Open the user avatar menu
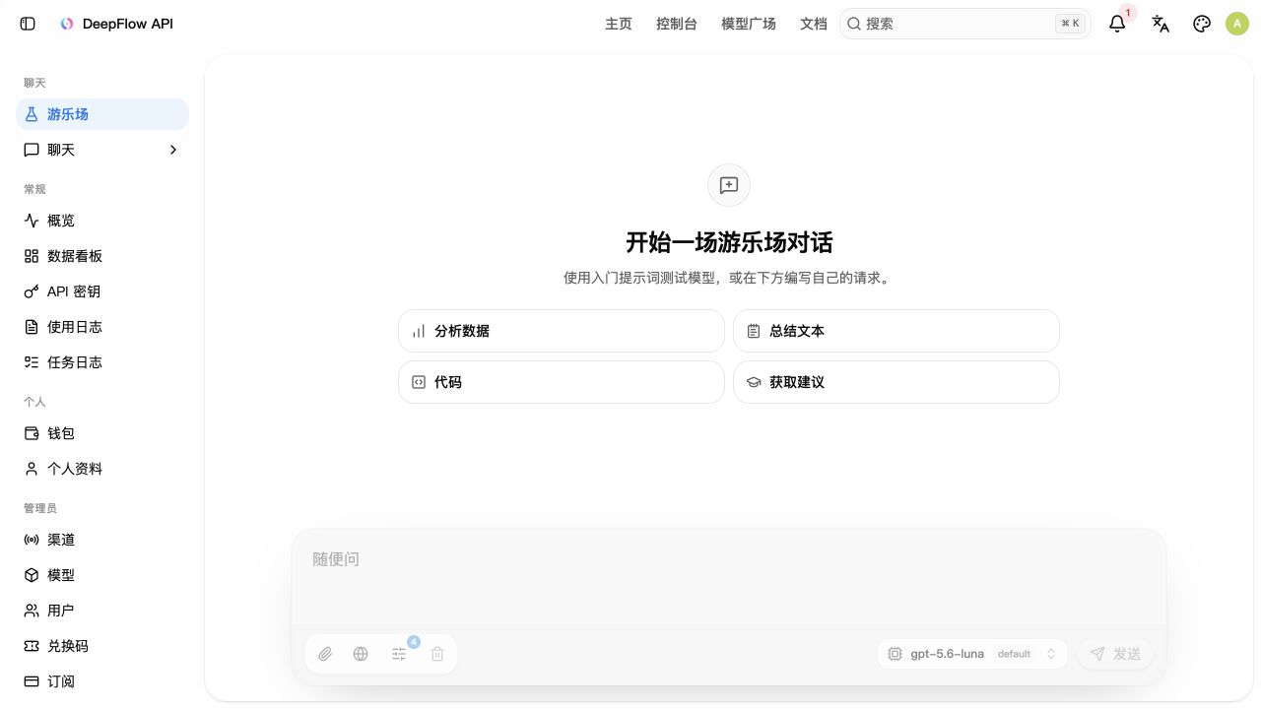 (x=1237, y=24)
